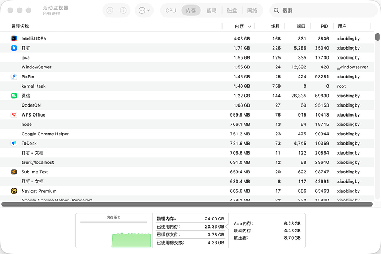Click the 所有进程 subtitle text
The image size is (381, 254).
51,14
